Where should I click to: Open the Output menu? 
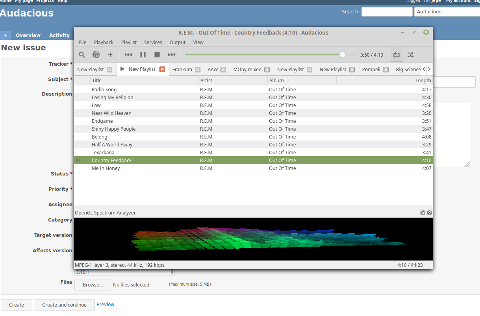tap(178, 43)
